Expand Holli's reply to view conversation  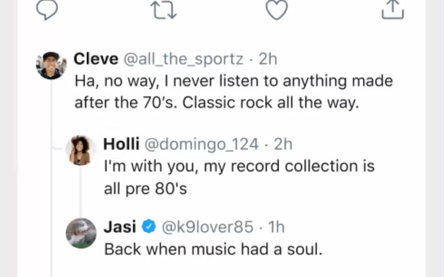239,177
